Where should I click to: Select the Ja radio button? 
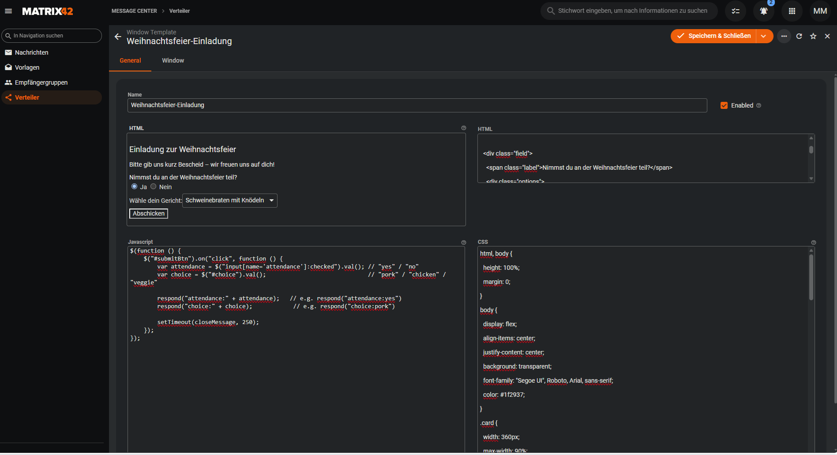(x=135, y=186)
